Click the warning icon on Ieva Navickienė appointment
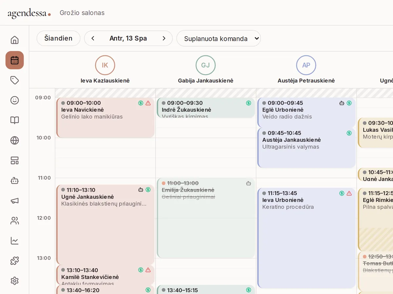The image size is (393, 294). point(148,103)
